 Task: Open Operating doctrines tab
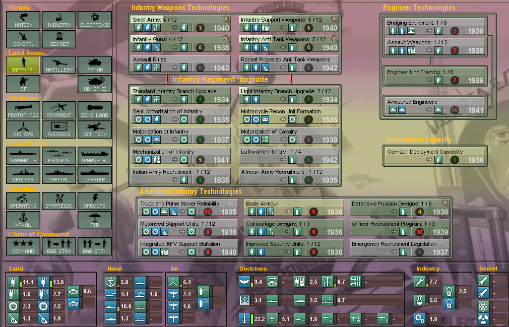tap(23, 201)
